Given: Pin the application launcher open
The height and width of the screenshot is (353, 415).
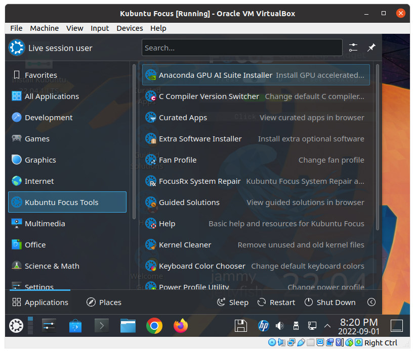Looking at the screenshot, I should 371,48.
